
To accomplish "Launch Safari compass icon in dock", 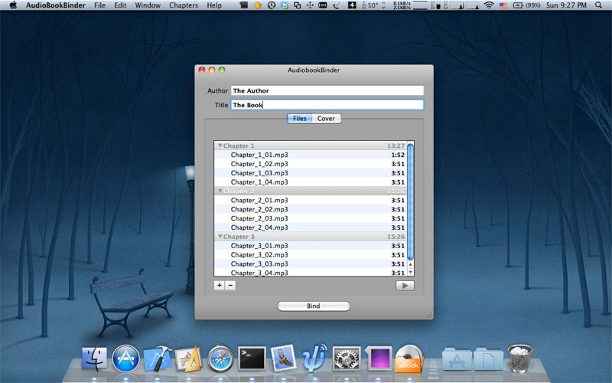I will click(220, 358).
